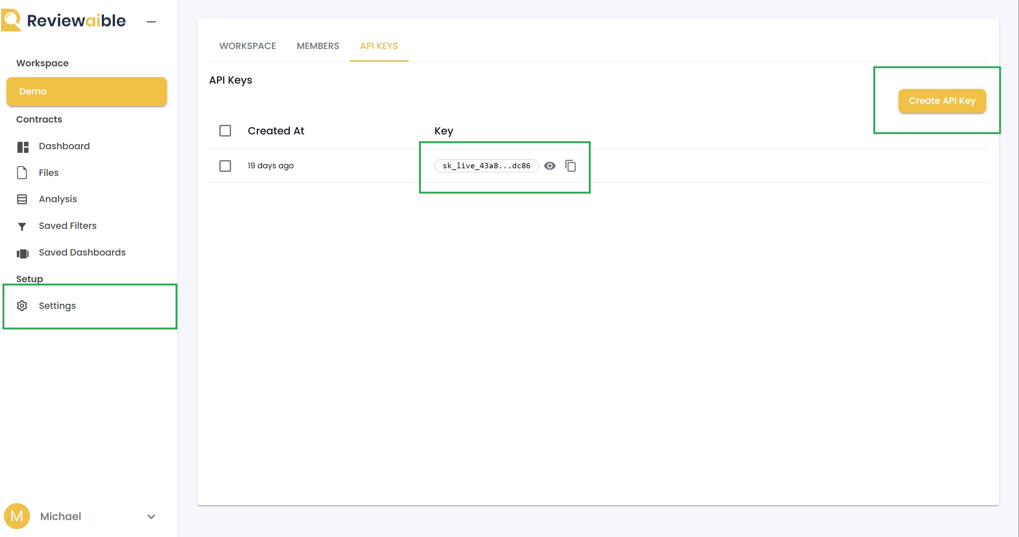
Task: Check the box for the 19 days ago key
Action: 225,166
